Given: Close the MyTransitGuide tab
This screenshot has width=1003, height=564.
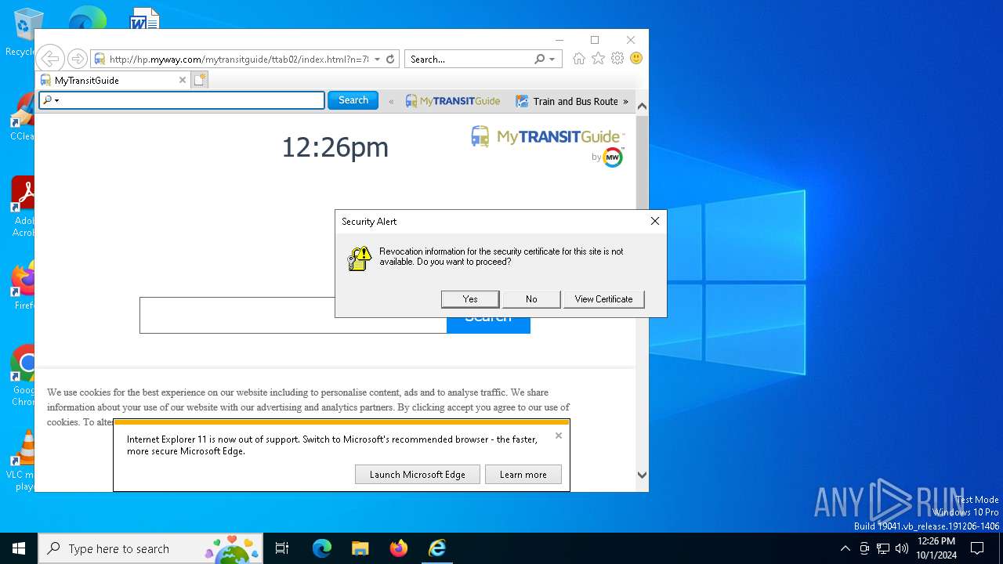Looking at the screenshot, I should (183, 80).
